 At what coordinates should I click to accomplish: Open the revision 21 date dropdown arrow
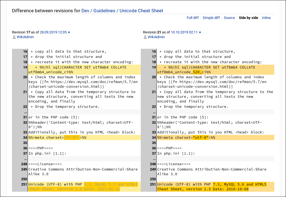pos(200,32)
